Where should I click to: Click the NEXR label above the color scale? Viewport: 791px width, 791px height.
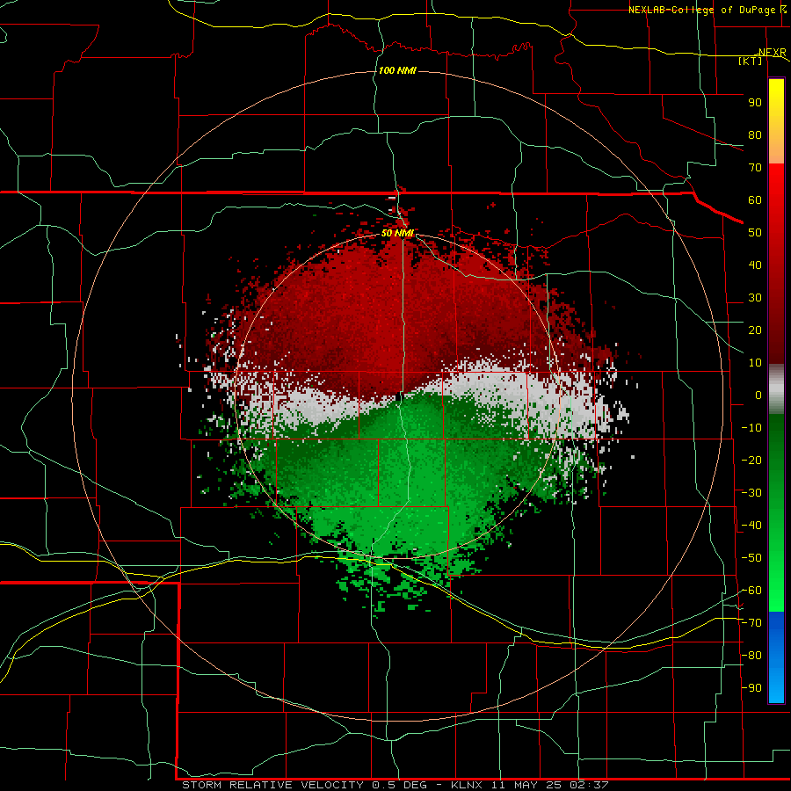772,53
